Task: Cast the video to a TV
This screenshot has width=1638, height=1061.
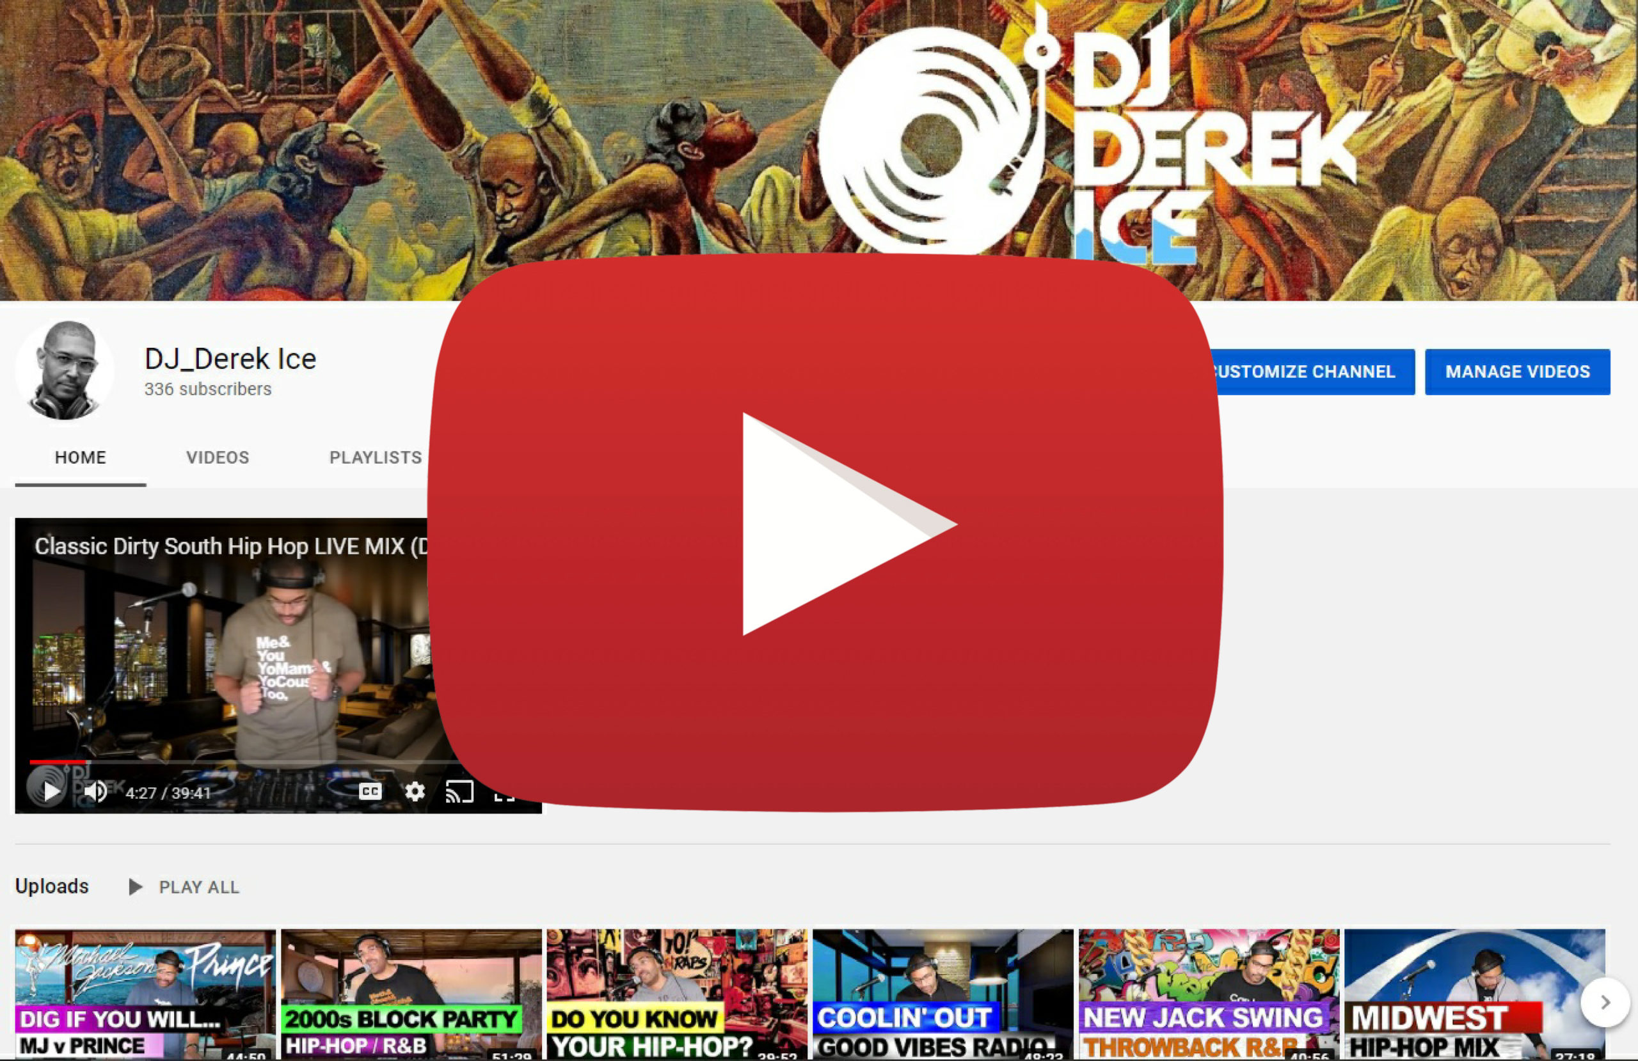Action: click(459, 791)
